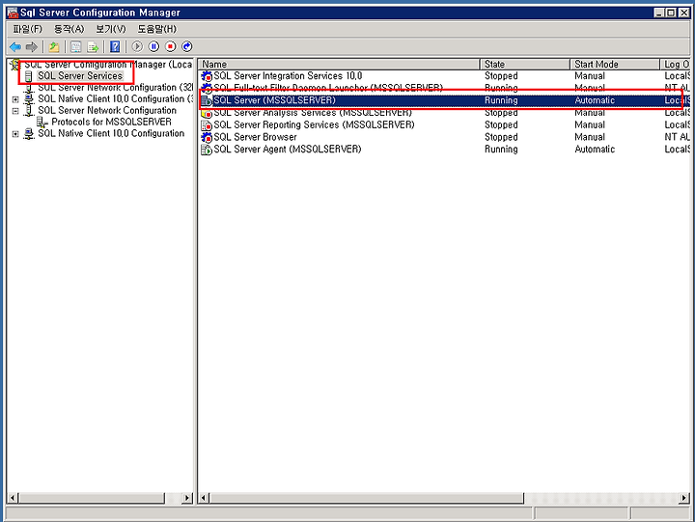
Task: Click the Restart Service toolbar icon
Action: point(187,46)
